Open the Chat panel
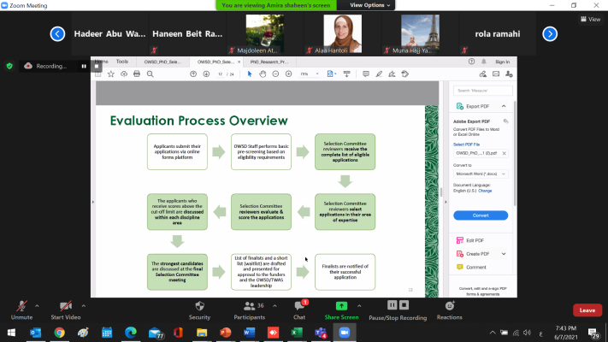Screen dimensions: 608x342 [x=299, y=307]
